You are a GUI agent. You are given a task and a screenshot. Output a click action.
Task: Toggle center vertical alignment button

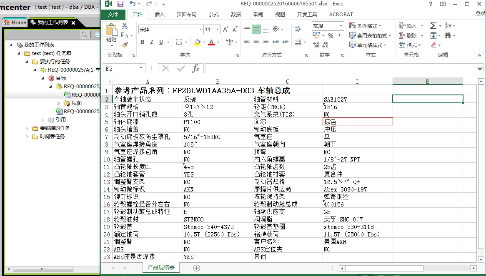point(256,29)
